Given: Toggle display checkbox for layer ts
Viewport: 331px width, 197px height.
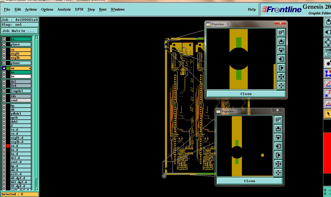Looking at the screenshot, I should click(x=4, y=39).
